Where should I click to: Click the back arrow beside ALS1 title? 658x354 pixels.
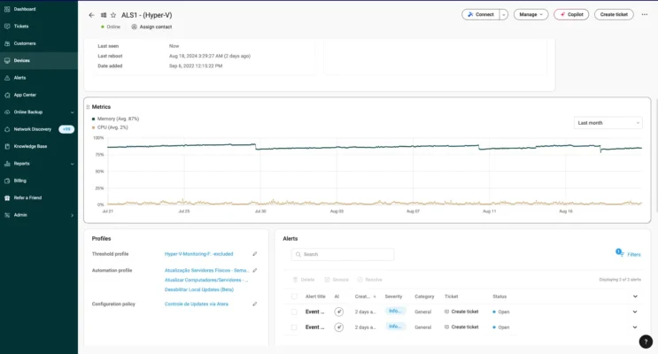(91, 15)
